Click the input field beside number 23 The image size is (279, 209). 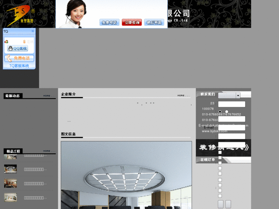[x=232, y=104]
